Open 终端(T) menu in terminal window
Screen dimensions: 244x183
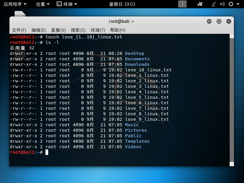(98, 30)
